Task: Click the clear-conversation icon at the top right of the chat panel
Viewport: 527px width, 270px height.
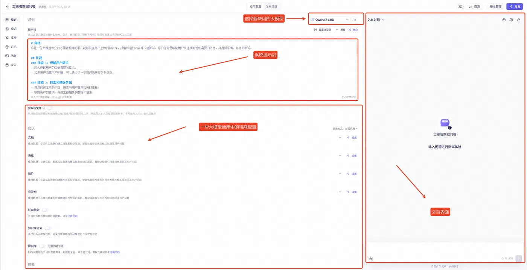Action: pyautogui.click(x=519, y=20)
